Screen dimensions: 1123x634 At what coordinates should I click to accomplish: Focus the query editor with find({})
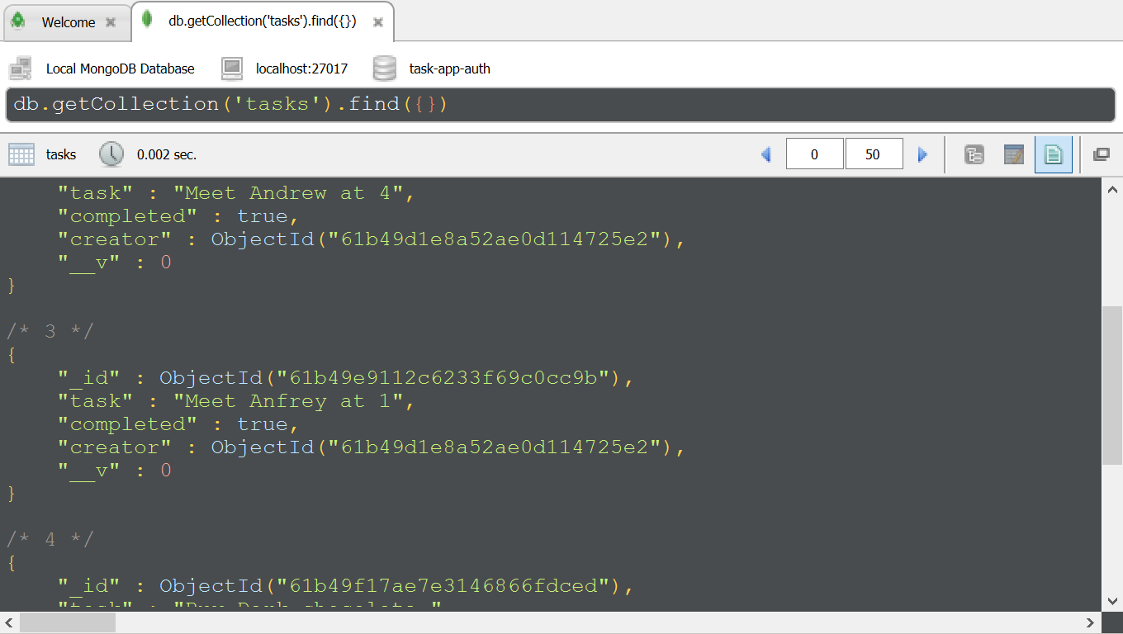click(x=561, y=104)
